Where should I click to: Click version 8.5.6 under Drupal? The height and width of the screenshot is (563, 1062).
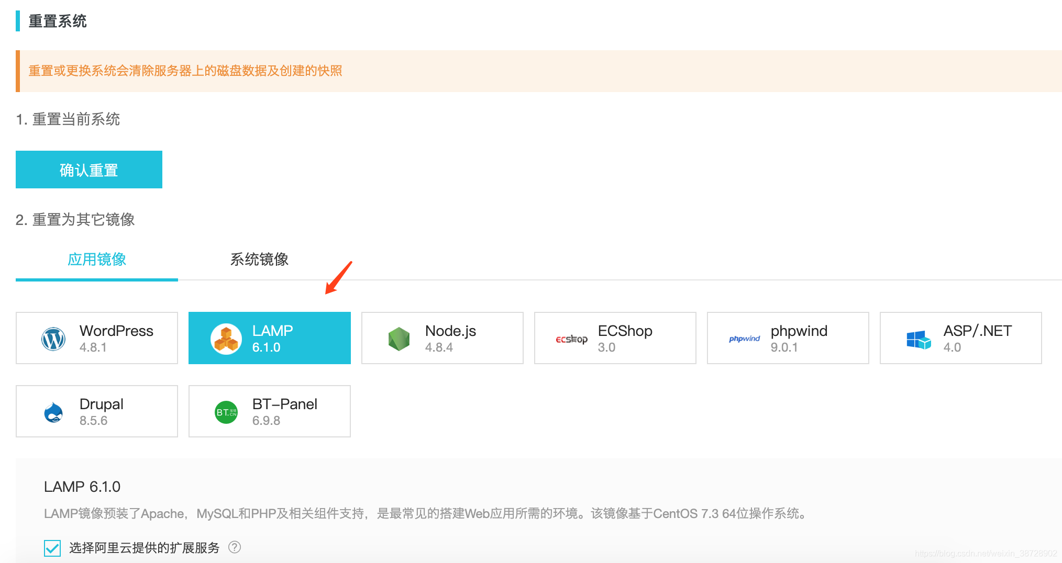pos(93,421)
